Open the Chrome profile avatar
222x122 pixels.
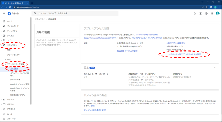point(215,7)
